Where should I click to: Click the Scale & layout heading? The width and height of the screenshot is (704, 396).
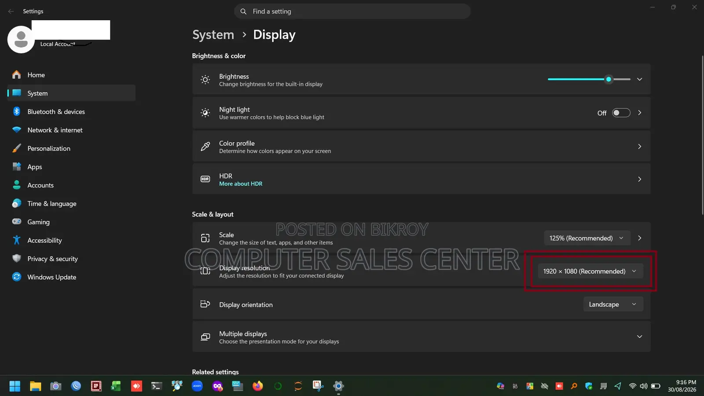point(213,215)
